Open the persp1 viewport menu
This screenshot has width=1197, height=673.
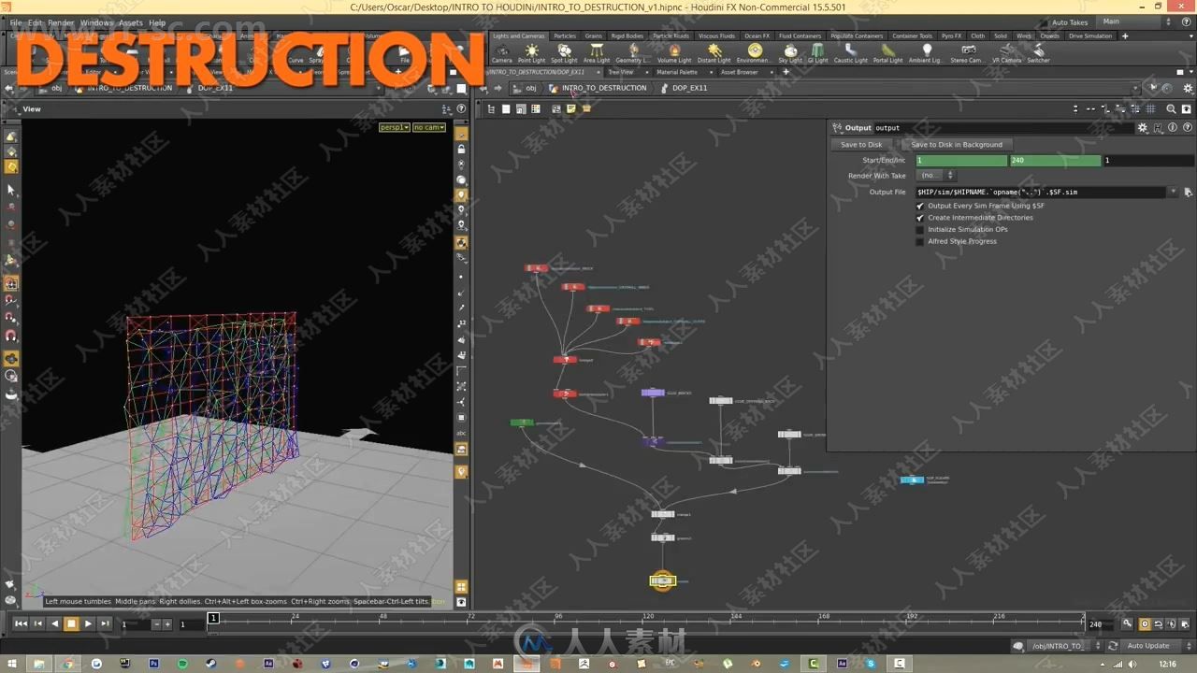pos(394,127)
